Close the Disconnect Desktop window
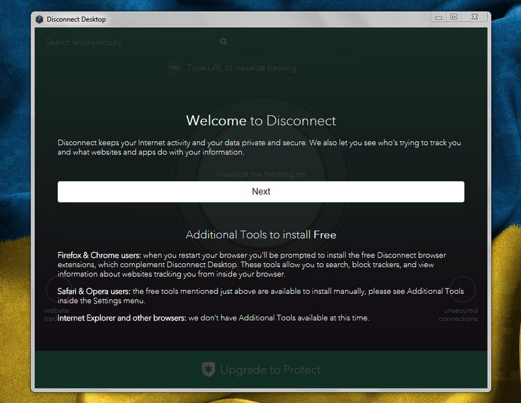Screen dimensions: 521x403 coord(475,17)
